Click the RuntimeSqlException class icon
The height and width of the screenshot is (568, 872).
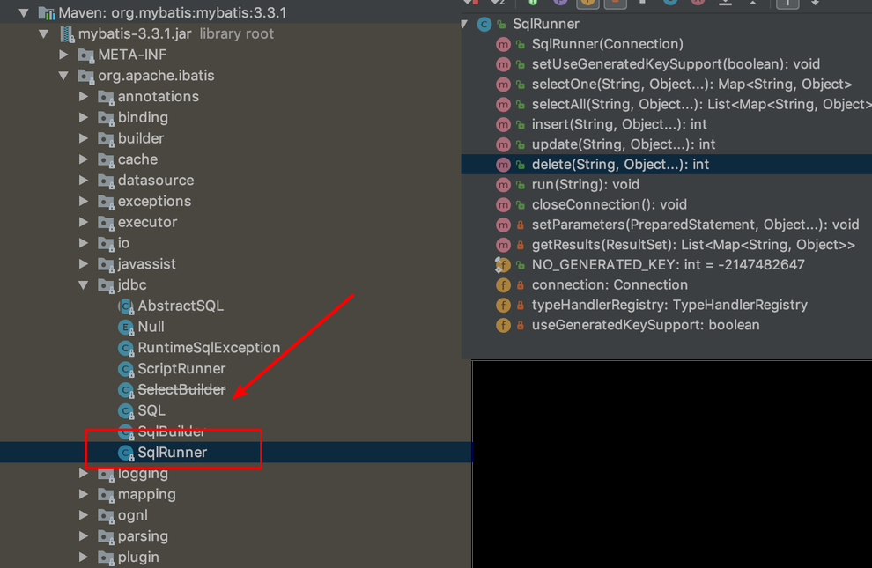126,349
